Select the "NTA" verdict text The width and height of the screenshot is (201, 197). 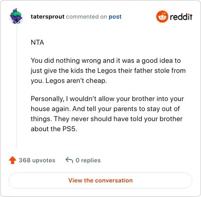click(x=37, y=42)
